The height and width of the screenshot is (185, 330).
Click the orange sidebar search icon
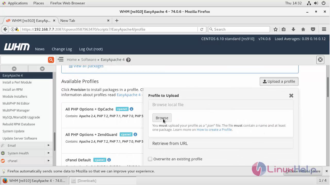pos(51,60)
